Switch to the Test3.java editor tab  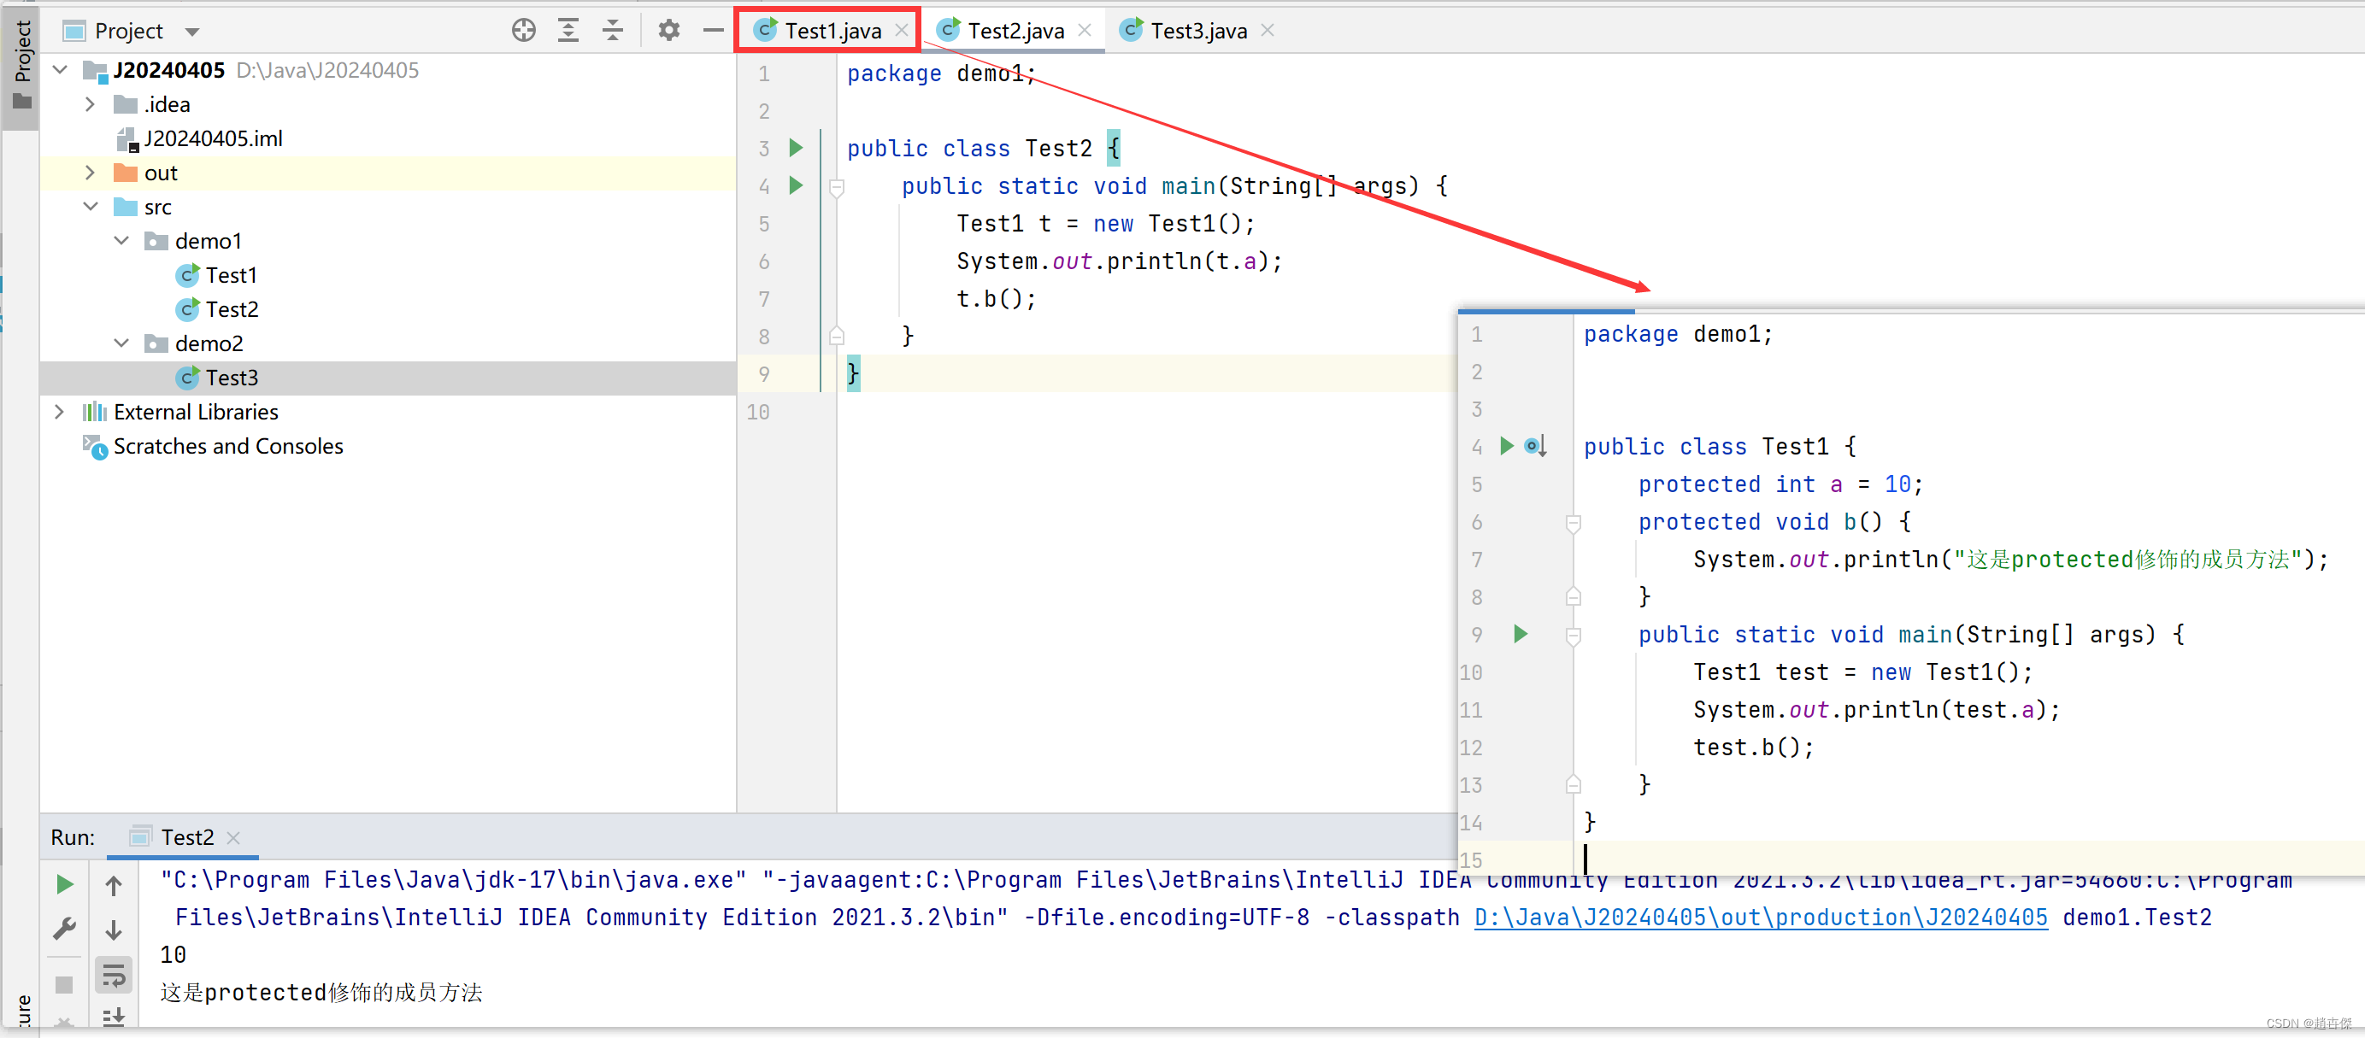coord(1197,30)
